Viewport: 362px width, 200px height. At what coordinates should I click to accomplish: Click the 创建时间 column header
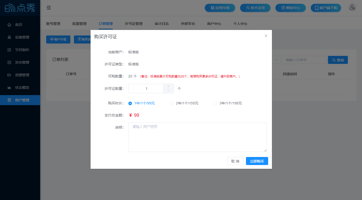pos(290,74)
